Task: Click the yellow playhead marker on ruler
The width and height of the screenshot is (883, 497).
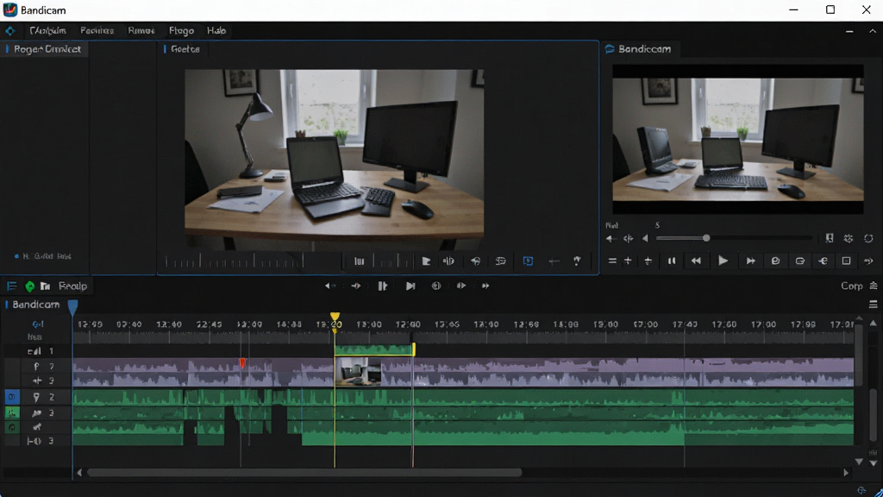Action: coord(335,318)
